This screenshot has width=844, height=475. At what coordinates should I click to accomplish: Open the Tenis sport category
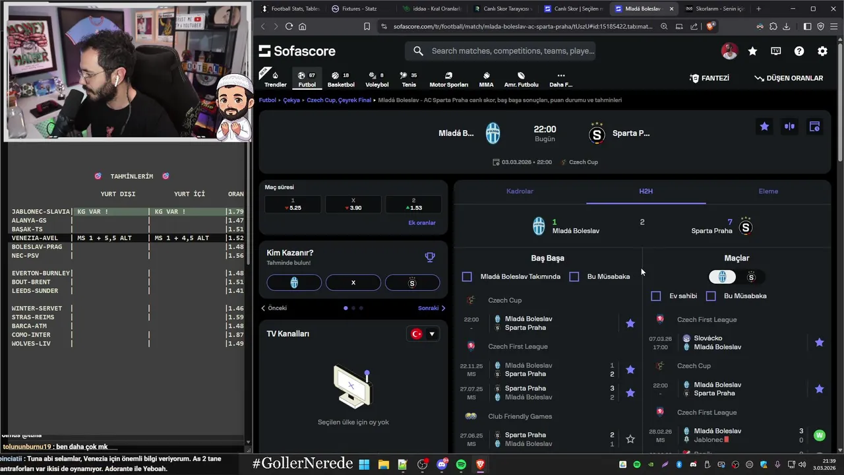[x=409, y=79]
